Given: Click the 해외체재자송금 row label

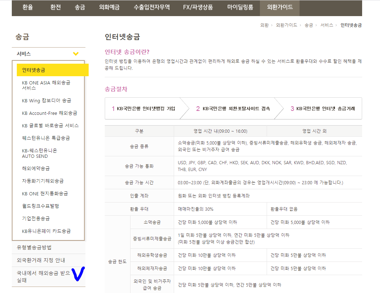Looking at the screenshot, I should point(152,269).
